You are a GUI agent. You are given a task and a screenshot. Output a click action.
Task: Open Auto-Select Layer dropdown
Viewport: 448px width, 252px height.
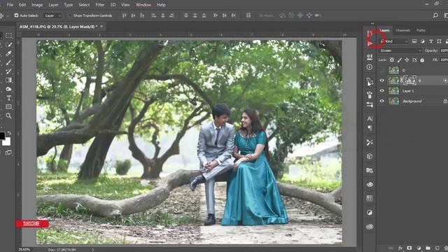pyautogui.click(x=53, y=15)
